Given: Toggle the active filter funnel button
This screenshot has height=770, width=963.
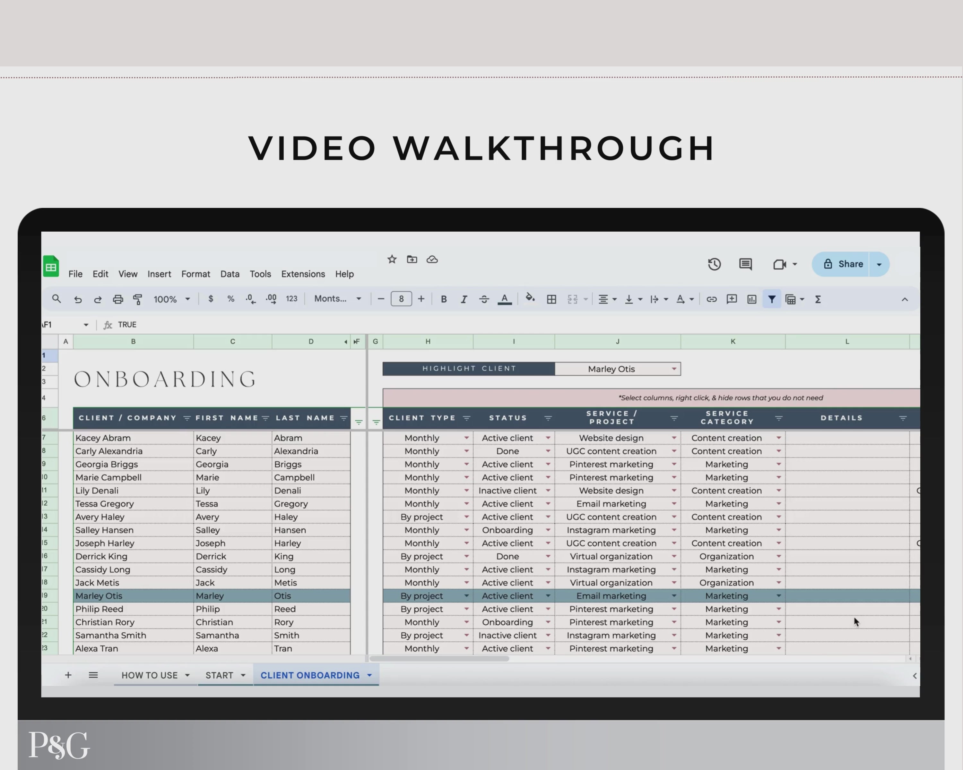Looking at the screenshot, I should coord(771,299).
